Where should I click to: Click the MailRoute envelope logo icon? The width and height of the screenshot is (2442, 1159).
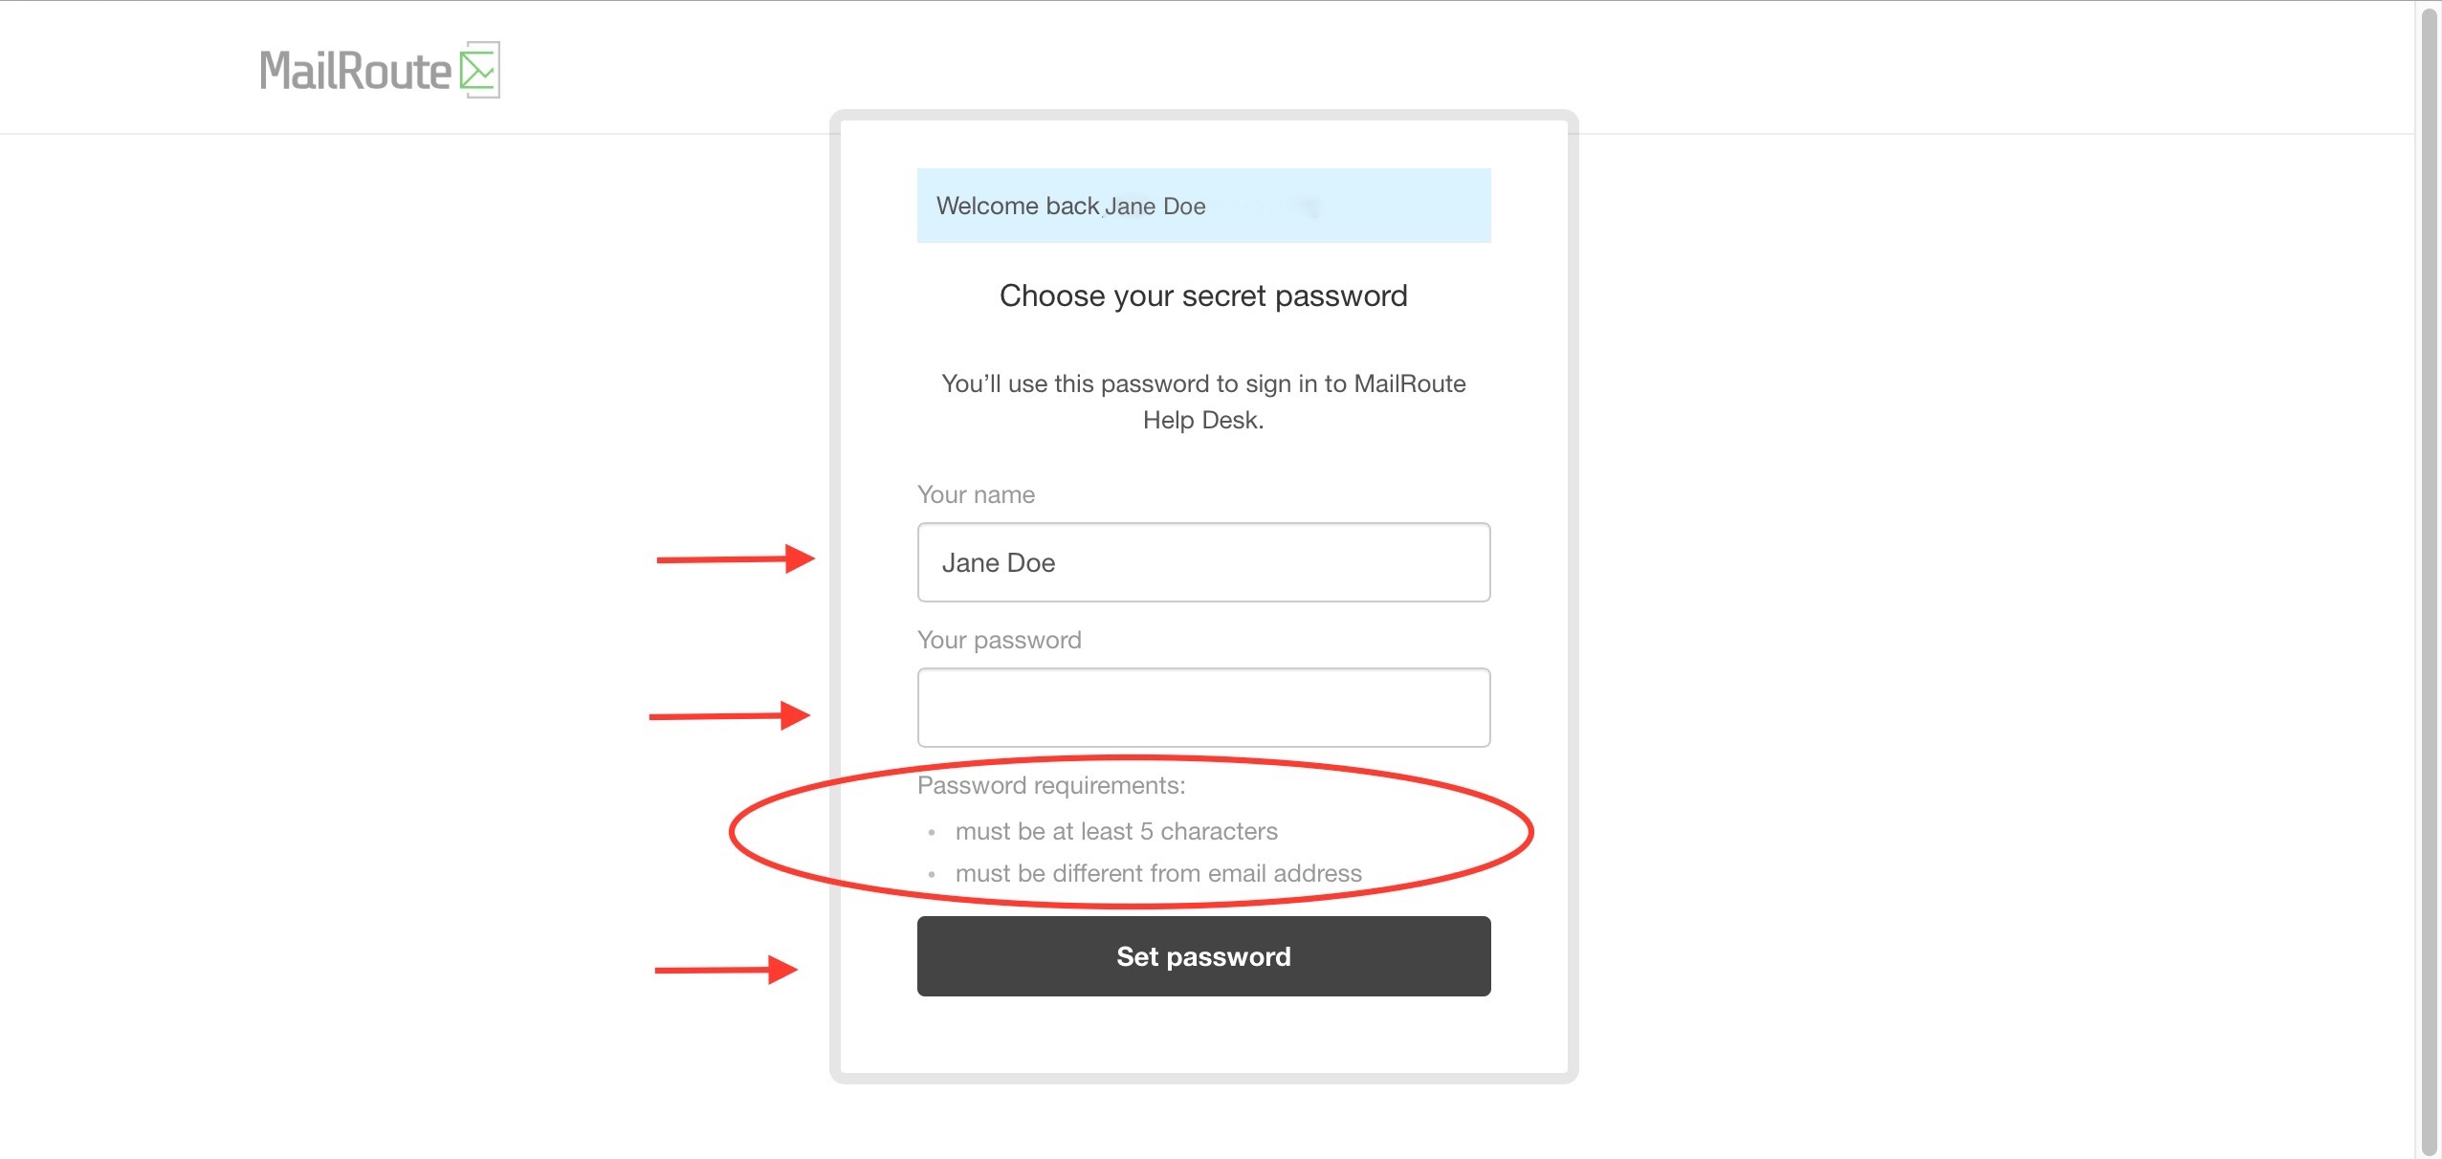(479, 70)
